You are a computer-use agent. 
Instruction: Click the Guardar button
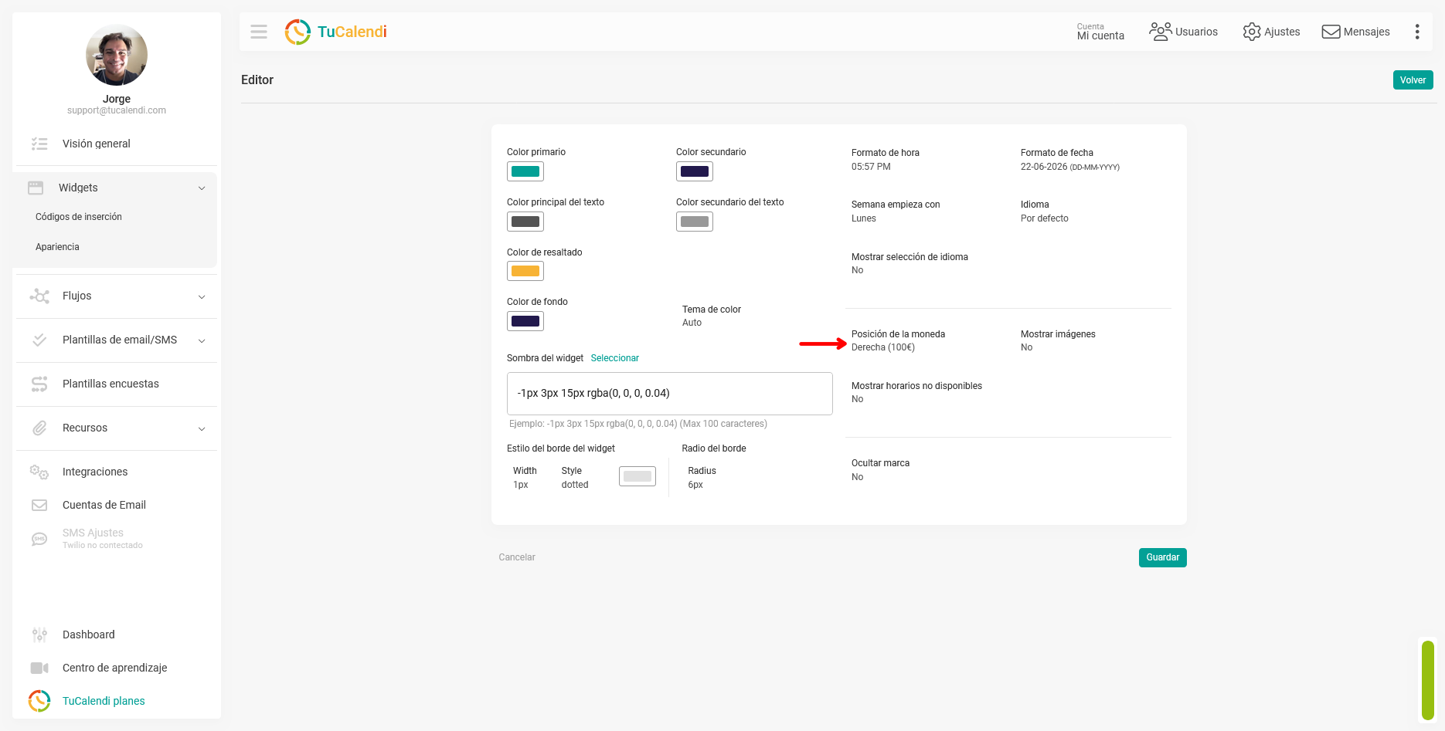pos(1162,557)
